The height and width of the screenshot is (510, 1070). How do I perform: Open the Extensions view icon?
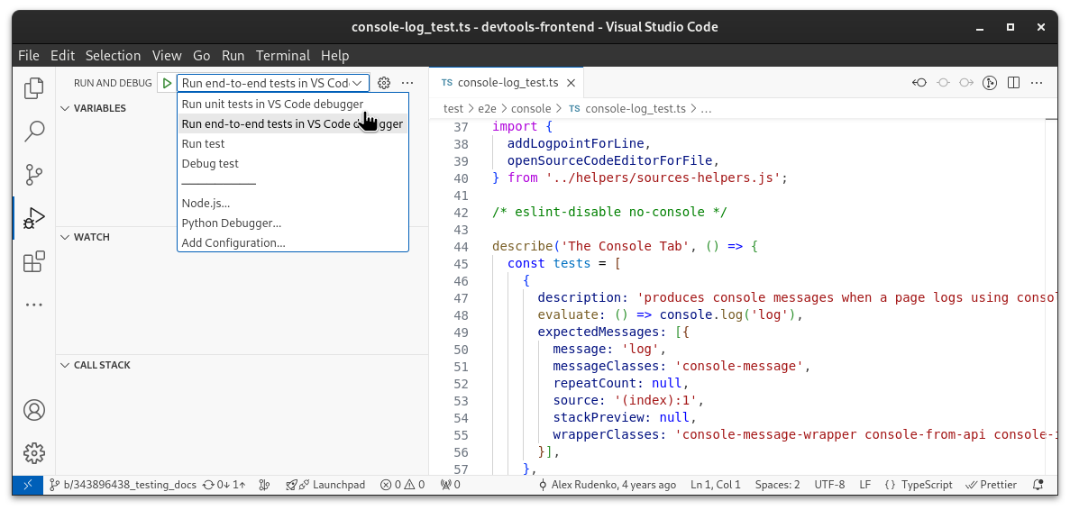pos(34,261)
